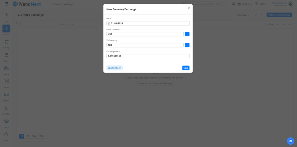Click the Save button
297x147 pixels.
click(x=186, y=68)
